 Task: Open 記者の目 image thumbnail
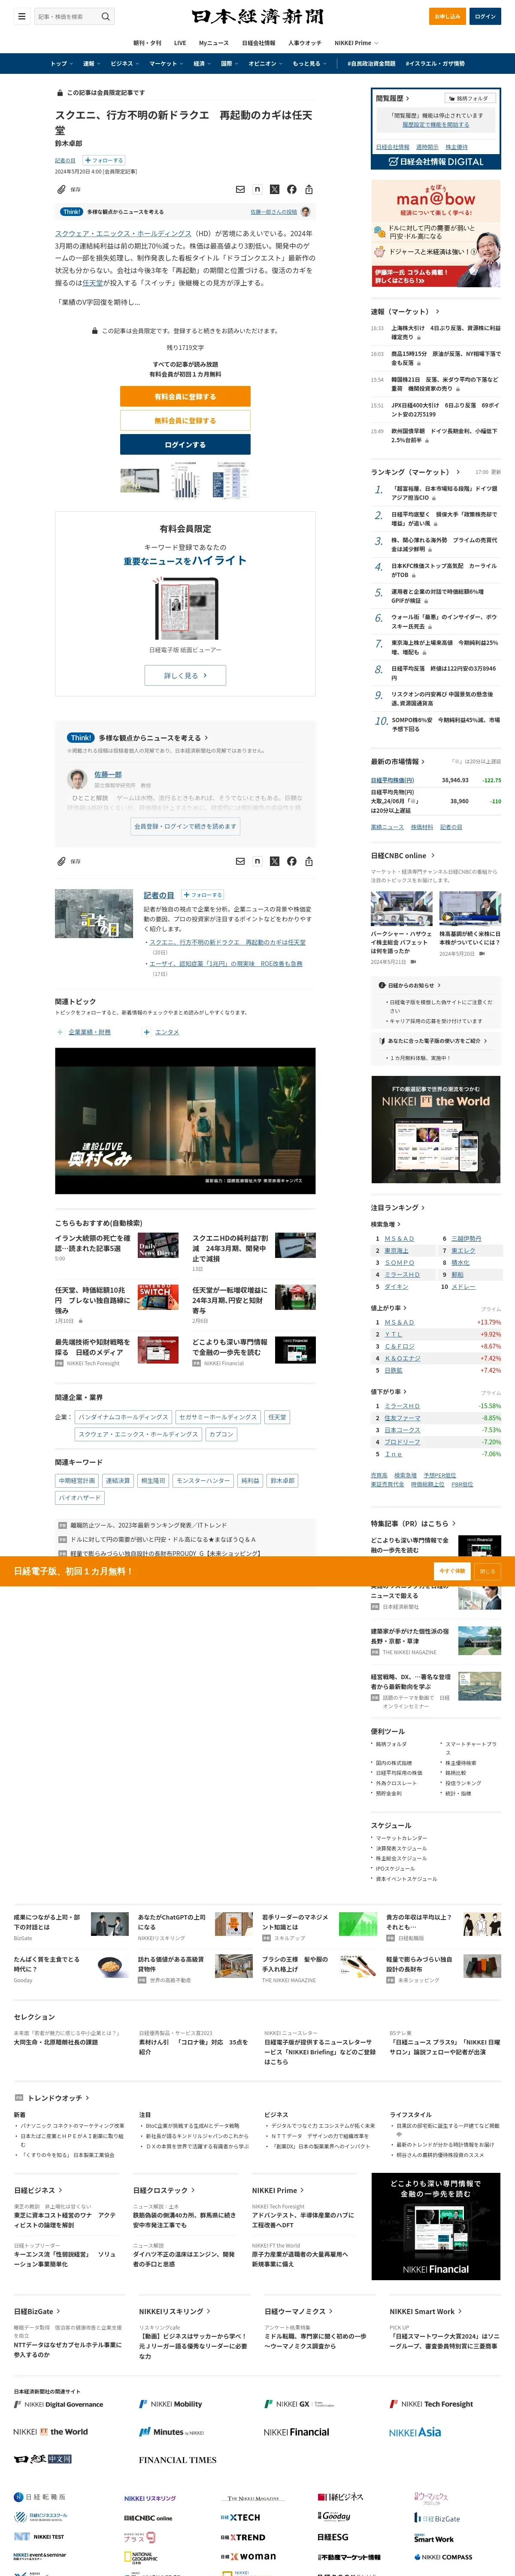(x=94, y=913)
